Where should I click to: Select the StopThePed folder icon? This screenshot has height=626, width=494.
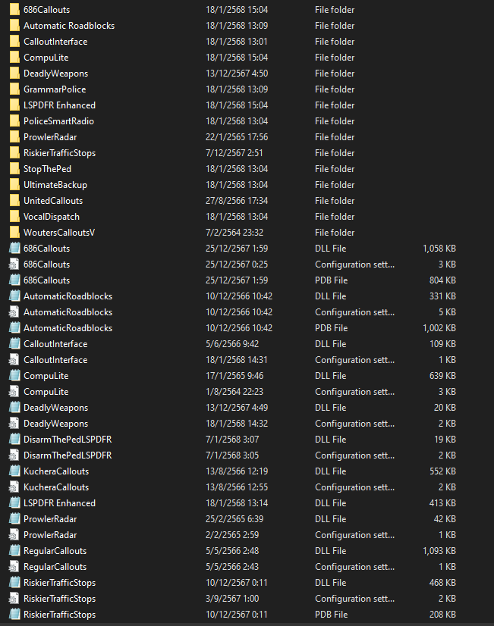point(14,169)
